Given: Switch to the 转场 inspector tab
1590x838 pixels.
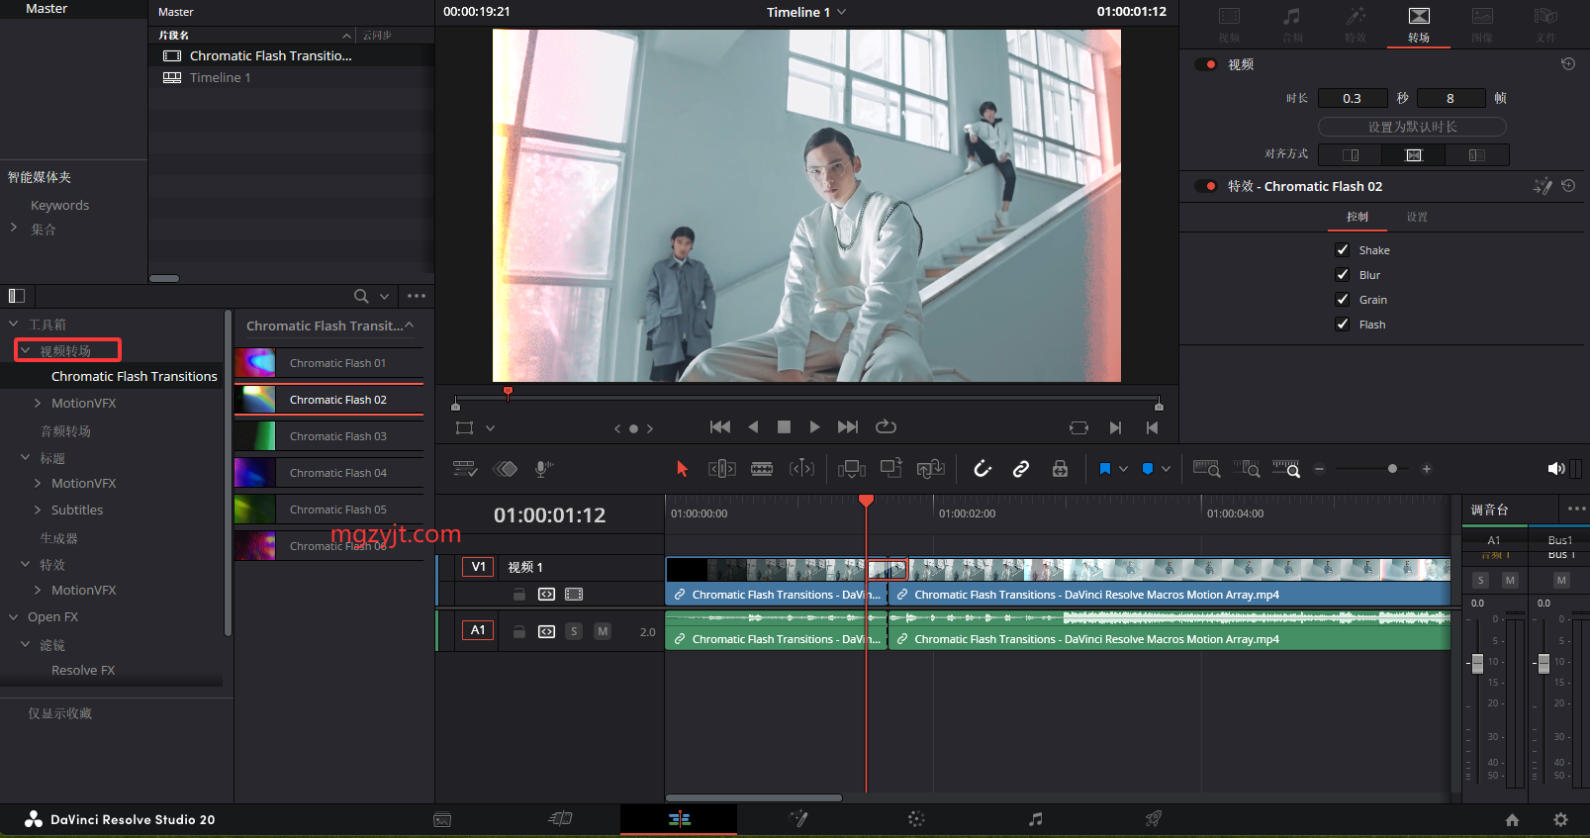Looking at the screenshot, I should pos(1419,25).
